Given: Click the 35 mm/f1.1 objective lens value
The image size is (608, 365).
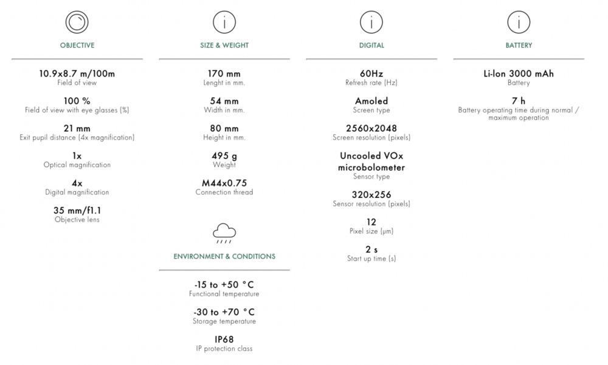Looking at the screenshot, I should (77, 211).
